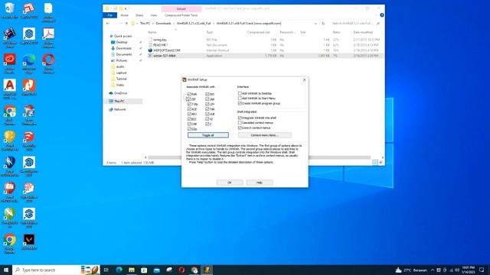Toggle the CAB association checkbox
Screen dimensions: 490x275
pos(189,124)
